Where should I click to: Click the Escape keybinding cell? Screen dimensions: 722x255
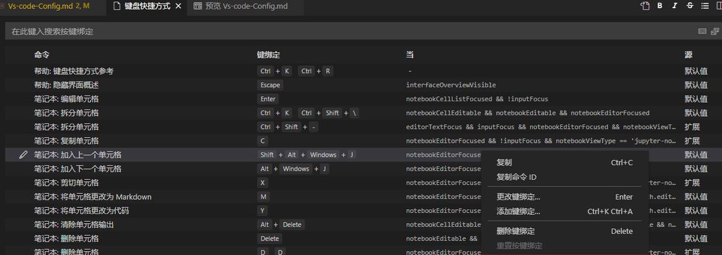270,85
